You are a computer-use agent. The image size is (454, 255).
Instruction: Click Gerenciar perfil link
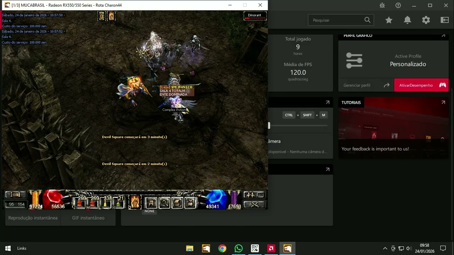click(x=357, y=85)
